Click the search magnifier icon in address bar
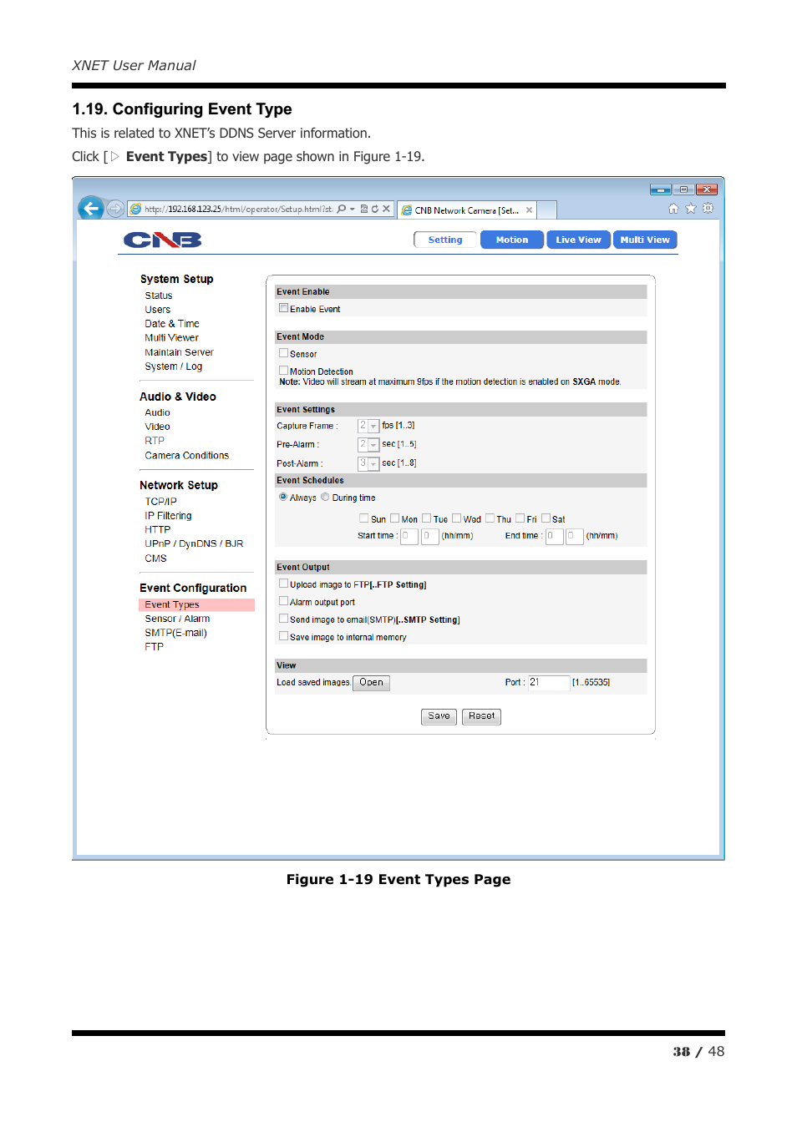 coord(342,209)
